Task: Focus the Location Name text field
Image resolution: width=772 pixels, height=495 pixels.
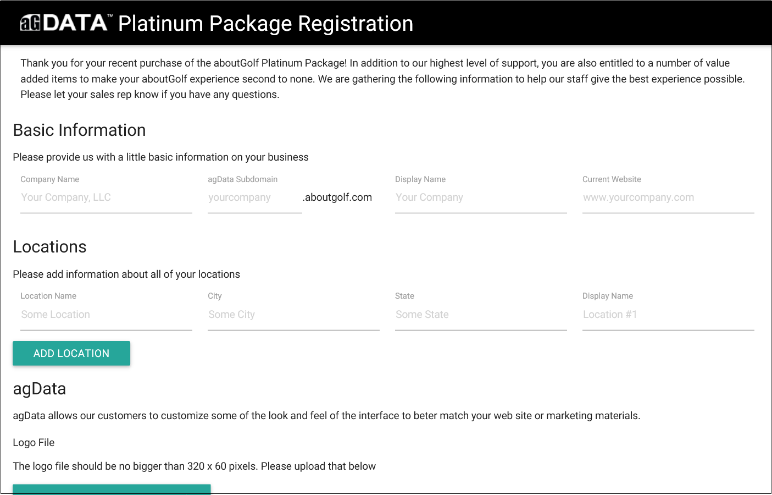Action: coord(106,315)
